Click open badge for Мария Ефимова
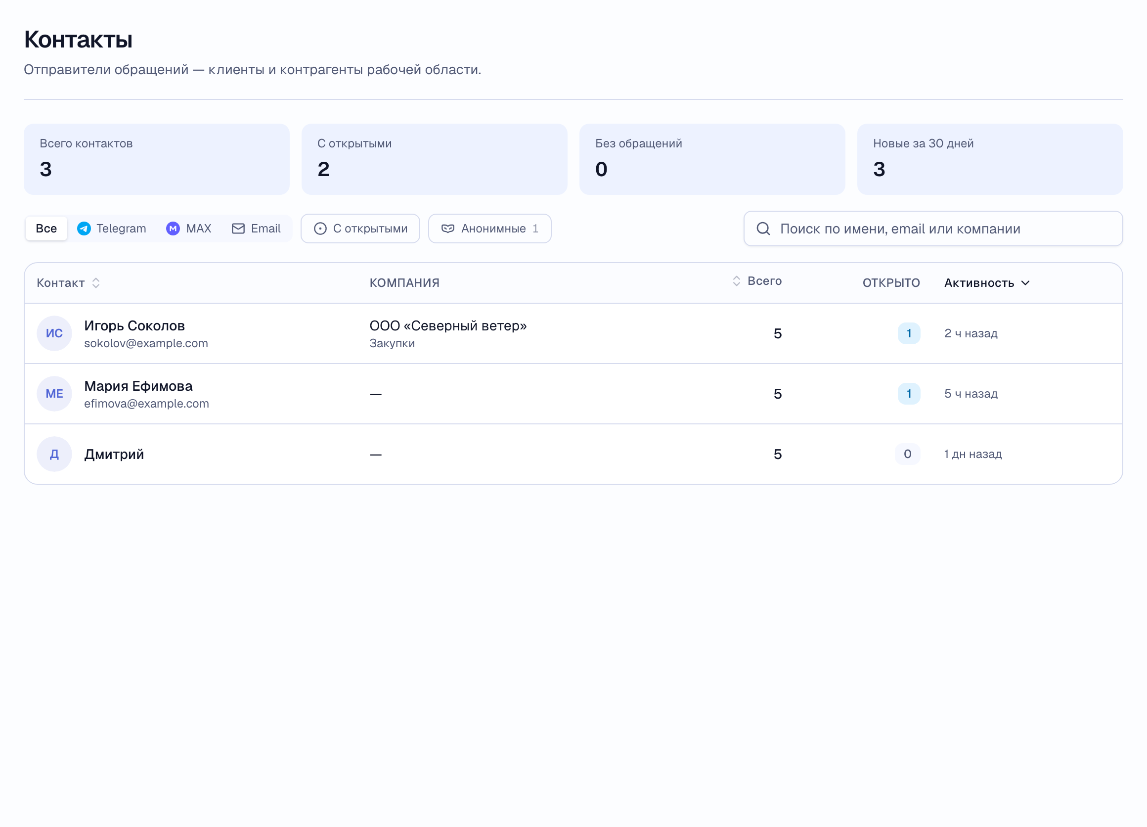 coord(908,394)
